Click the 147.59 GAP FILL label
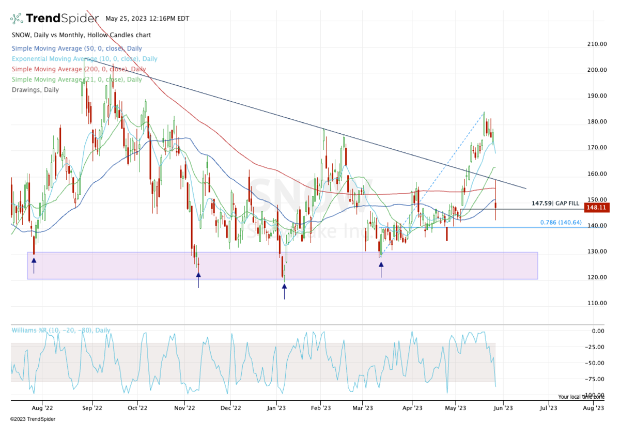620x424 pixels. (555, 203)
